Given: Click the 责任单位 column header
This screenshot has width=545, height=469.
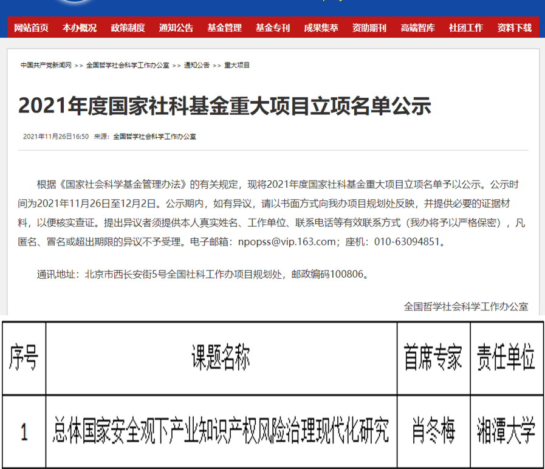Looking at the screenshot, I should 507,358.
